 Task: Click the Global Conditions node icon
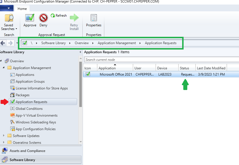[x=12, y=108]
